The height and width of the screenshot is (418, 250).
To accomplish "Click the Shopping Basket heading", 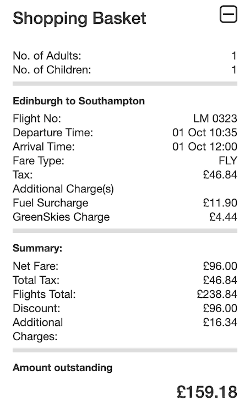I will 79,18.
